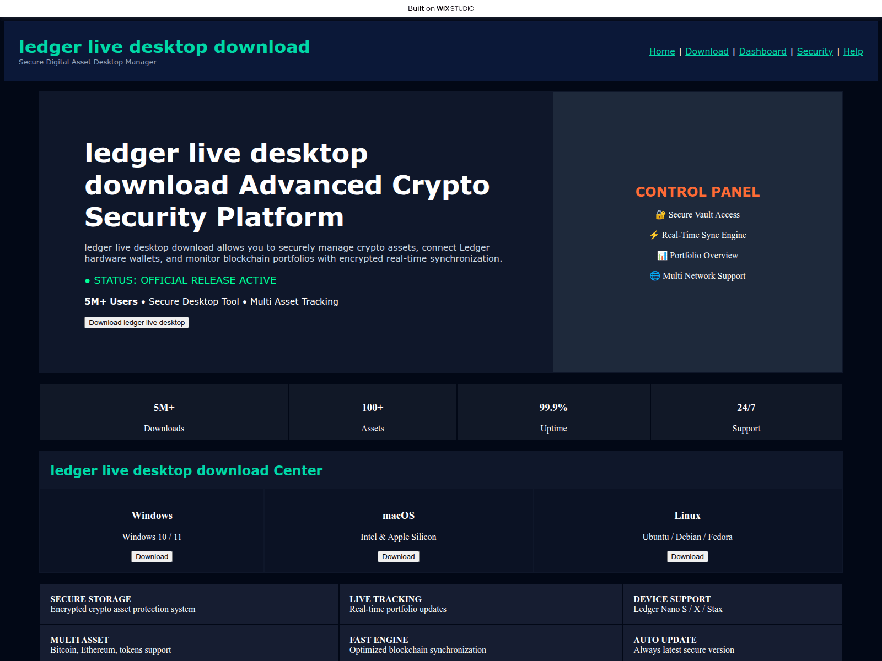Click the site title ledger live desktop download
The image size is (882, 661).
(x=164, y=47)
